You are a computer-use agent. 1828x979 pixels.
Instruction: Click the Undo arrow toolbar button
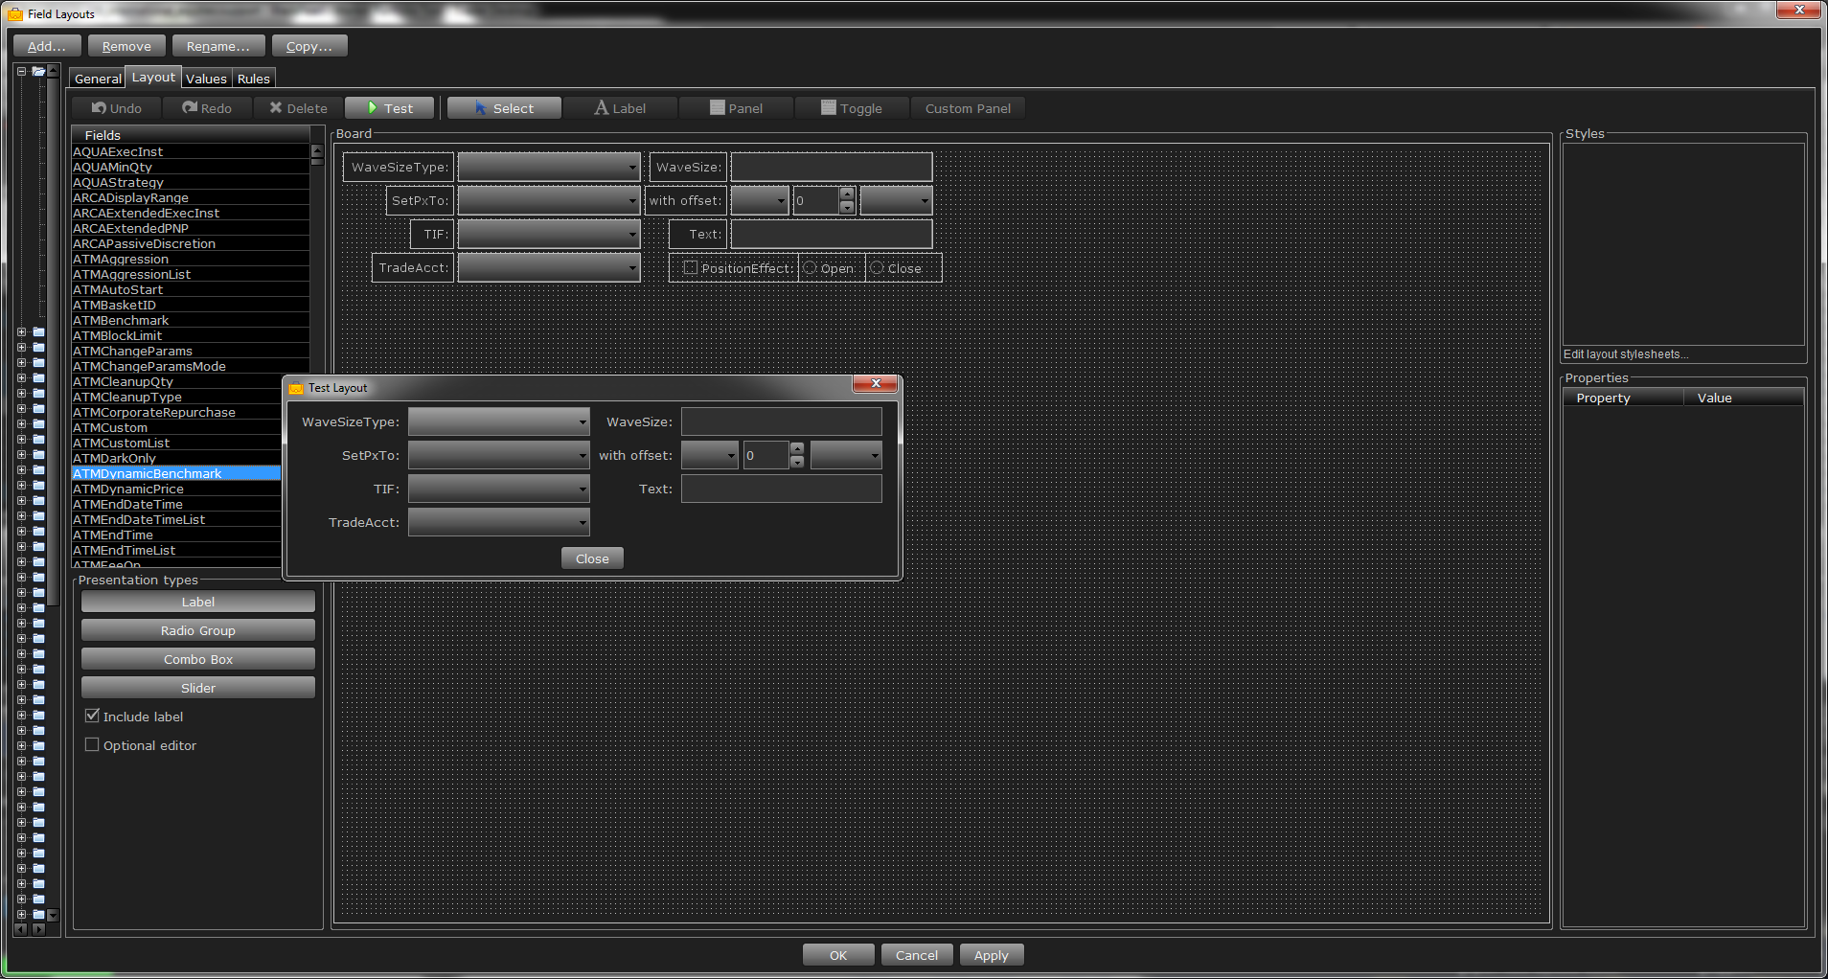coord(116,108)
